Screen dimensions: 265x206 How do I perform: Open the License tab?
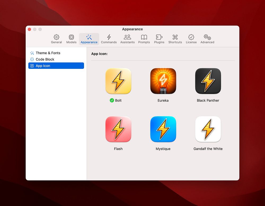point(191,39)
